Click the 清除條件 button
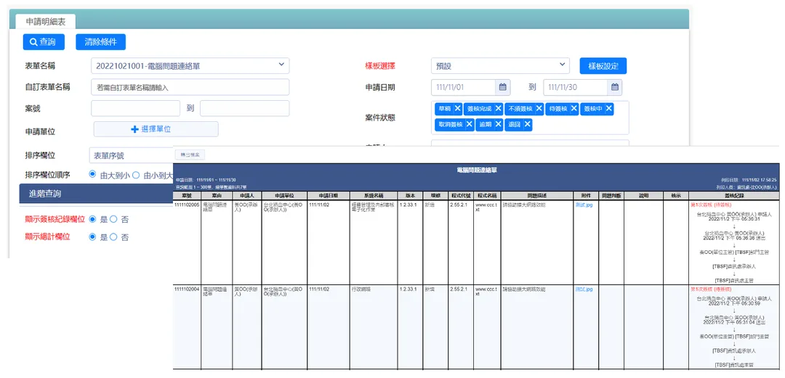 pyautogui.click(x=100, y=42)
